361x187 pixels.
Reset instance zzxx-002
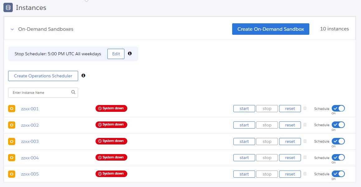(x=290, y=125)
